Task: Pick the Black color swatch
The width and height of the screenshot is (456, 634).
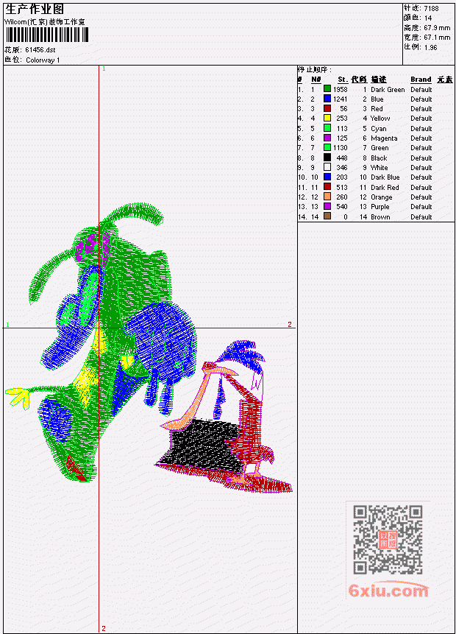Action: click(327, 158)
